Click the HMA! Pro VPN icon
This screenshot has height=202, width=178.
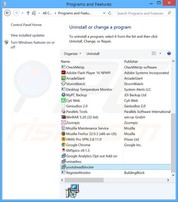(x=63, y=139)
